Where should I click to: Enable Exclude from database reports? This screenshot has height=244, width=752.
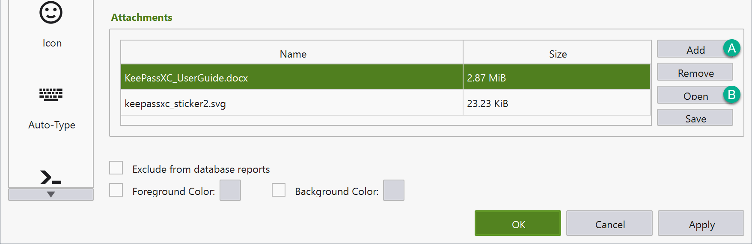point(116,168)
